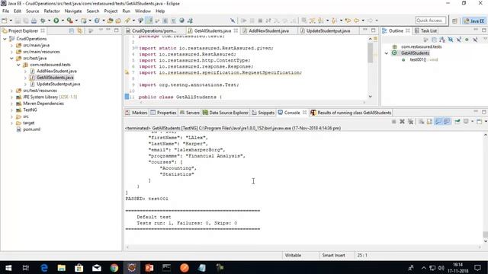Switch to the Task List tab

(425, 30)
